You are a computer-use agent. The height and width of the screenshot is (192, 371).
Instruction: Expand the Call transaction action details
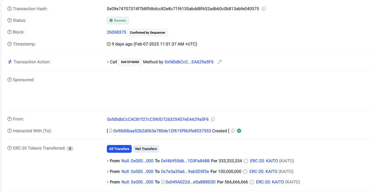tap(108, 62)
